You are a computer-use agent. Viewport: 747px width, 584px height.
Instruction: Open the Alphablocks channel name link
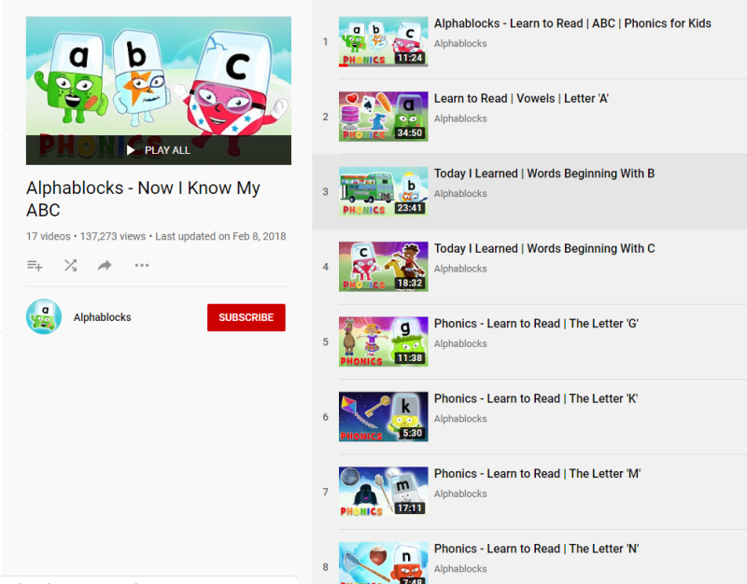click(102, 317)
